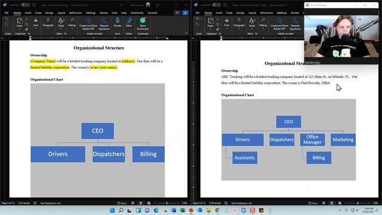Toggle AutoSave in right Word window
The height and width of the screenshot is (215, 382).
tap(216, 5)
